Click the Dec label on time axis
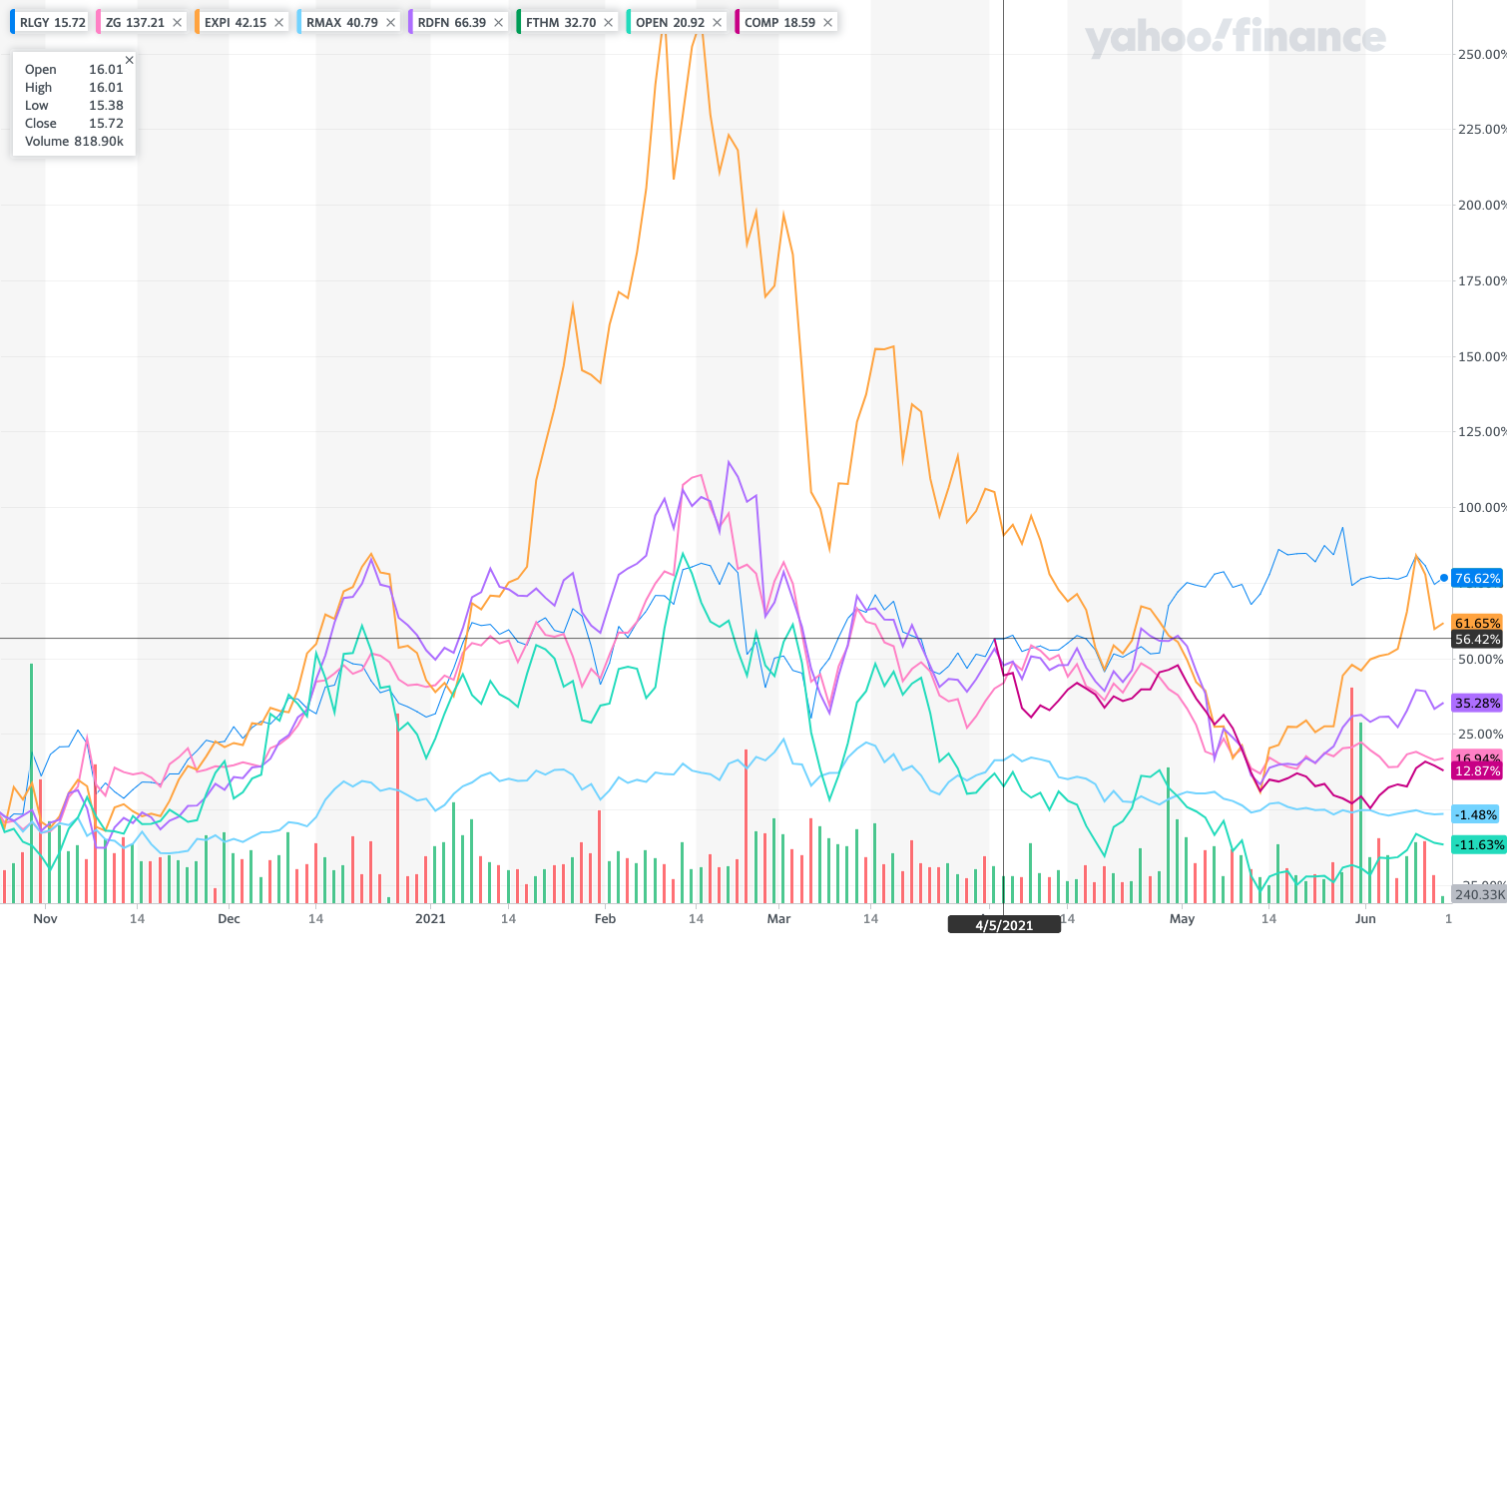 click(229, 918)
